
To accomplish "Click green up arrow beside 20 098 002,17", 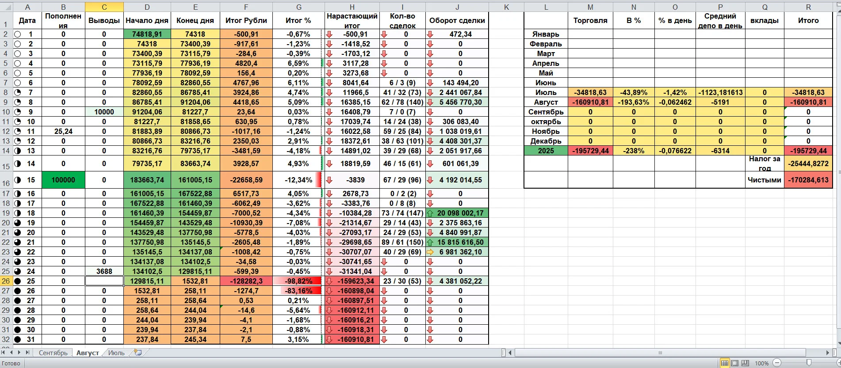I will (430, 213).
